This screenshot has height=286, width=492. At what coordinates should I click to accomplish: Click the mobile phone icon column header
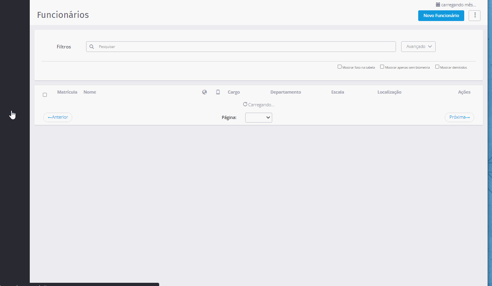(x=218, y=92)
